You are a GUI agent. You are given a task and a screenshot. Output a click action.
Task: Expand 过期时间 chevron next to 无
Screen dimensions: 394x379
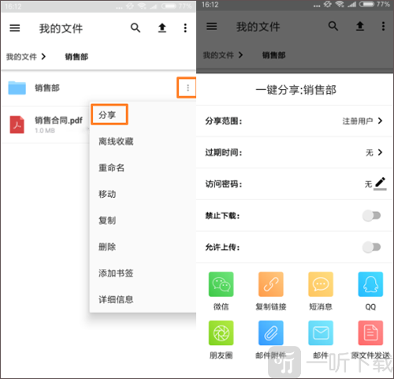click(x=380, y=152)
